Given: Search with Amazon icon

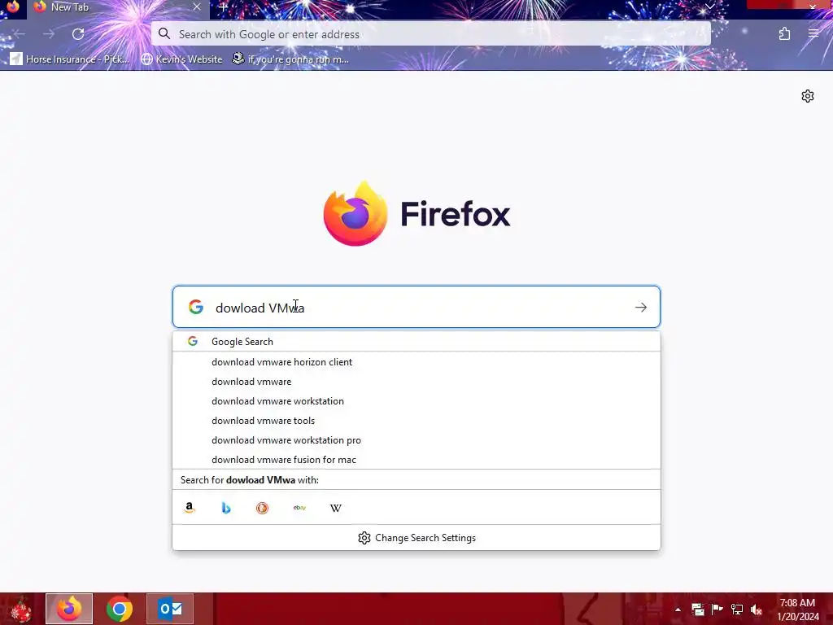Looking at the screenshot, I should (189, 508).
